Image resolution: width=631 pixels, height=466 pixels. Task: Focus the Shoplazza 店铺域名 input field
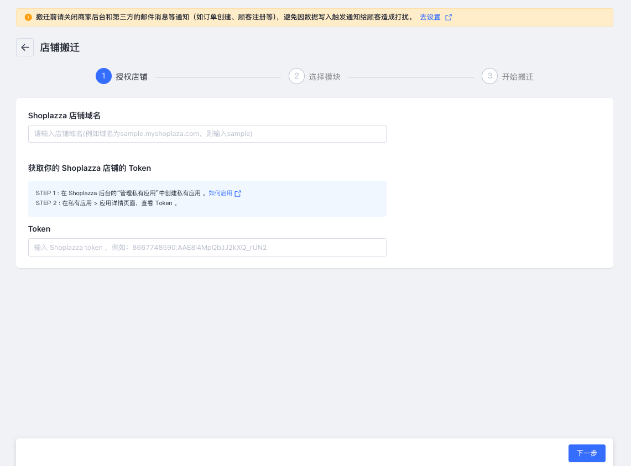click(207, 134)
